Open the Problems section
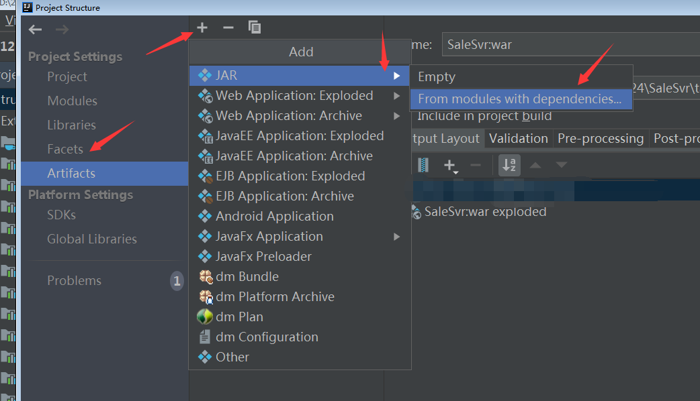Screen dimensions: 700x401 [x=74, y=281]
